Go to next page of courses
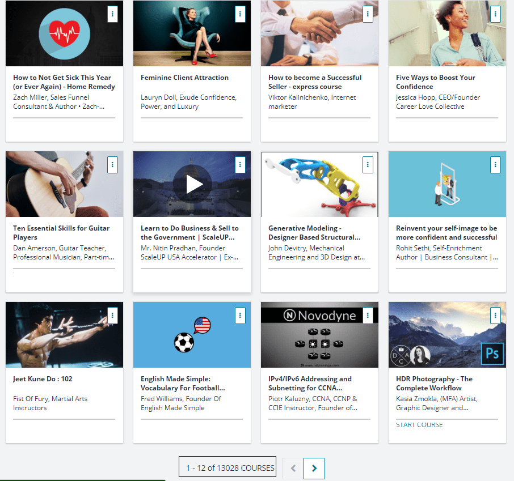The width and height of the screenshot is (514, 481). [x=314, y=469]
